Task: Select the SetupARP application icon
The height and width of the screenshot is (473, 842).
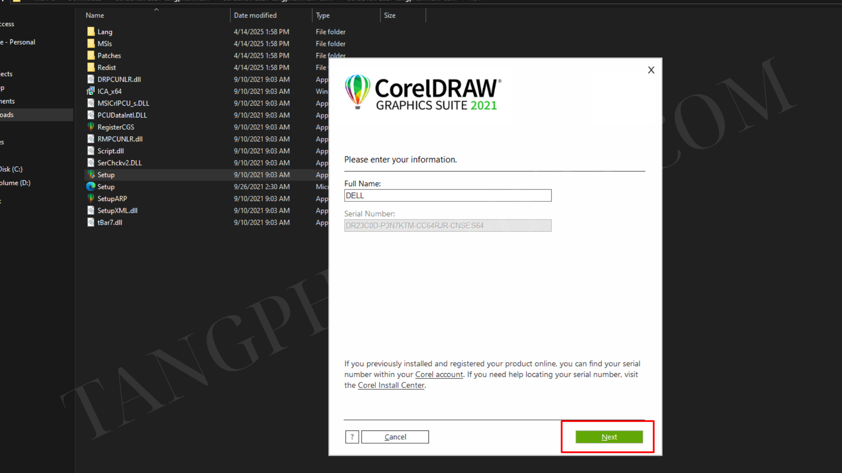Action: 91,198
